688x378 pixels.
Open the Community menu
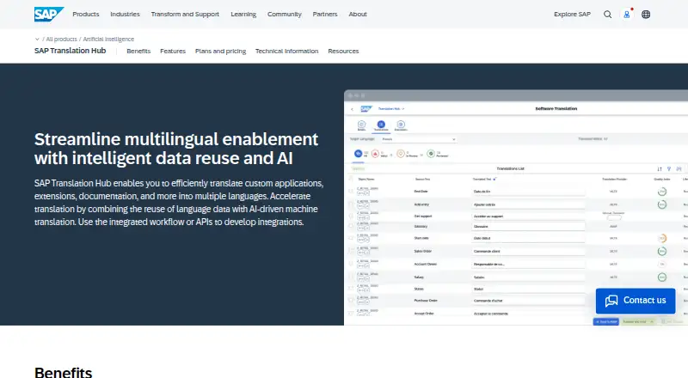(285, 14)
